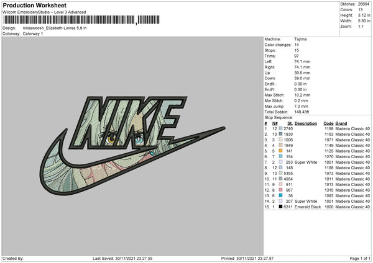Click the Left label in the machine info list
This screenshot has height=263, width=373.
click(269, 61)
